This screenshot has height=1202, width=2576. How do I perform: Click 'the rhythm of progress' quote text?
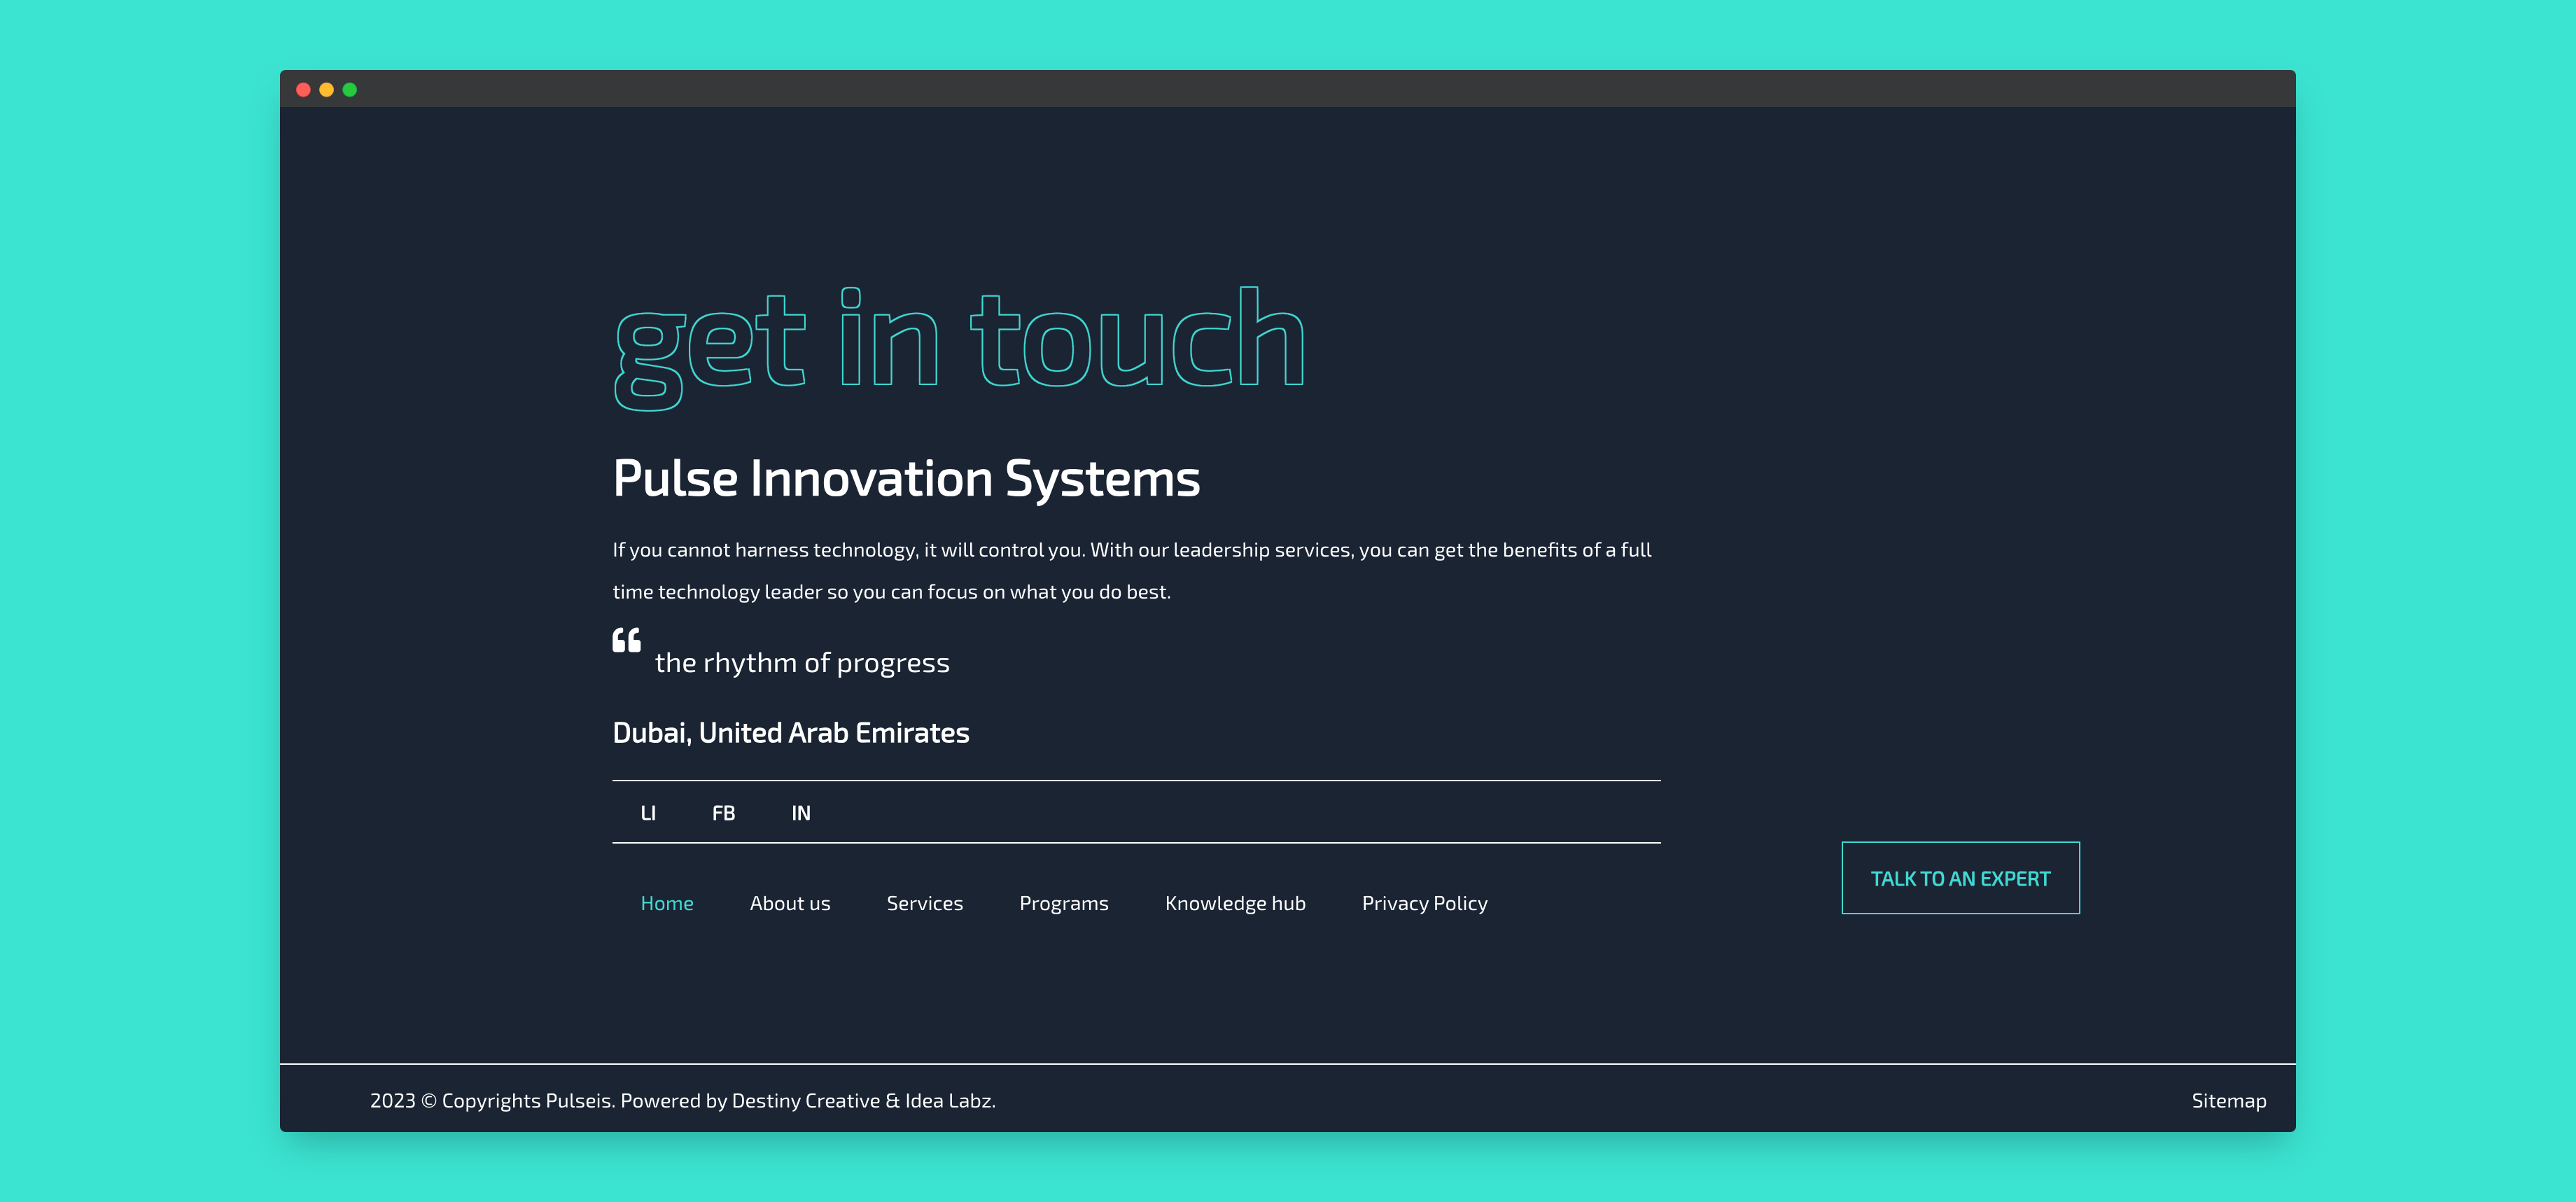(x=802, y=663)
